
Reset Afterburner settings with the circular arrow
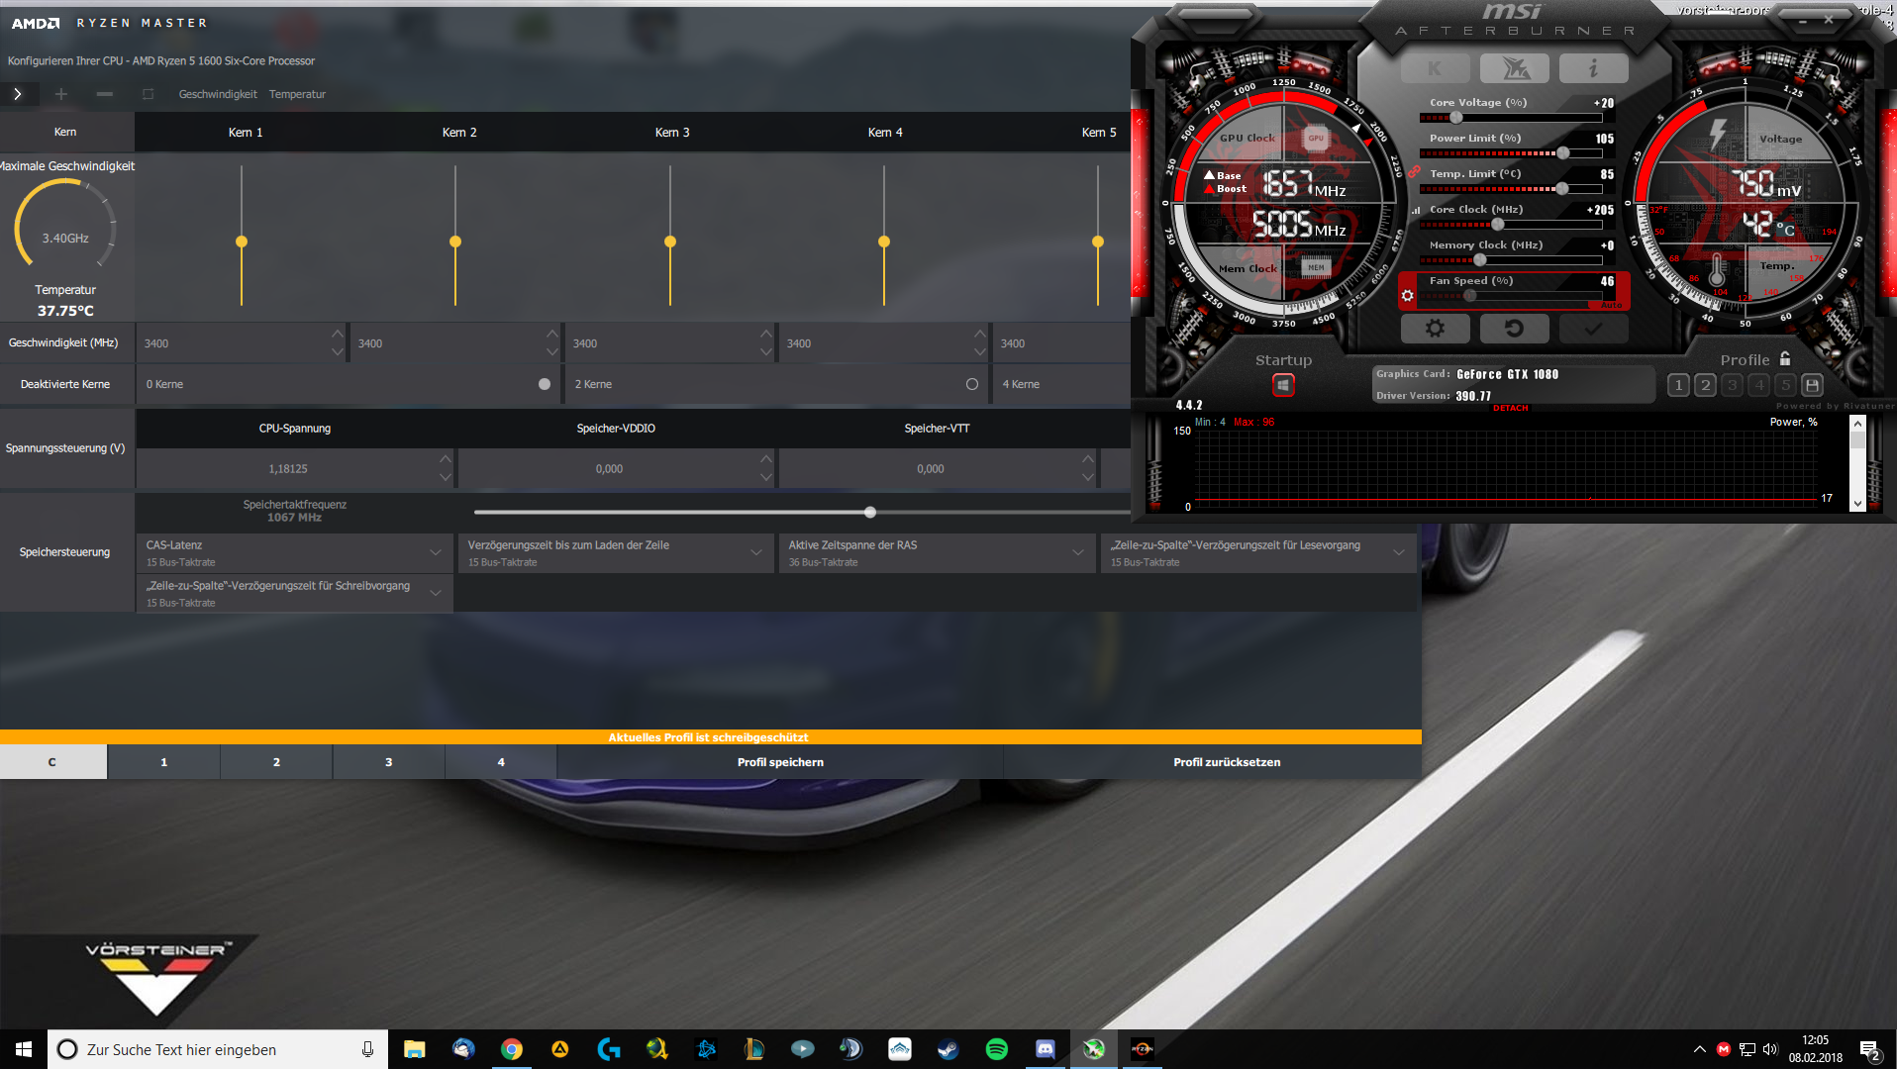tap(1514, 328)
